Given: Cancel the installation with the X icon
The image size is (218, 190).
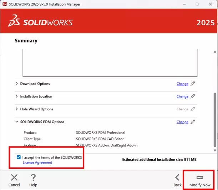Looking at the screenshot, I should tap(14, 177).
